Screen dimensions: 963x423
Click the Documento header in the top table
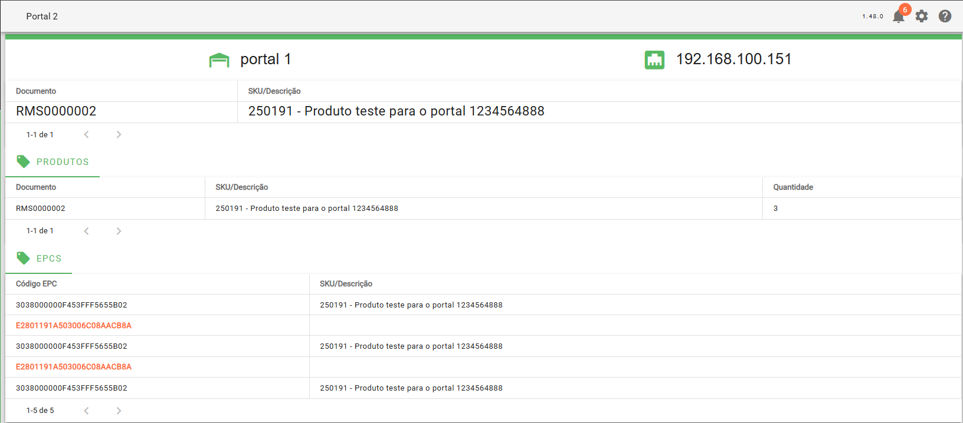click(36, 91)
